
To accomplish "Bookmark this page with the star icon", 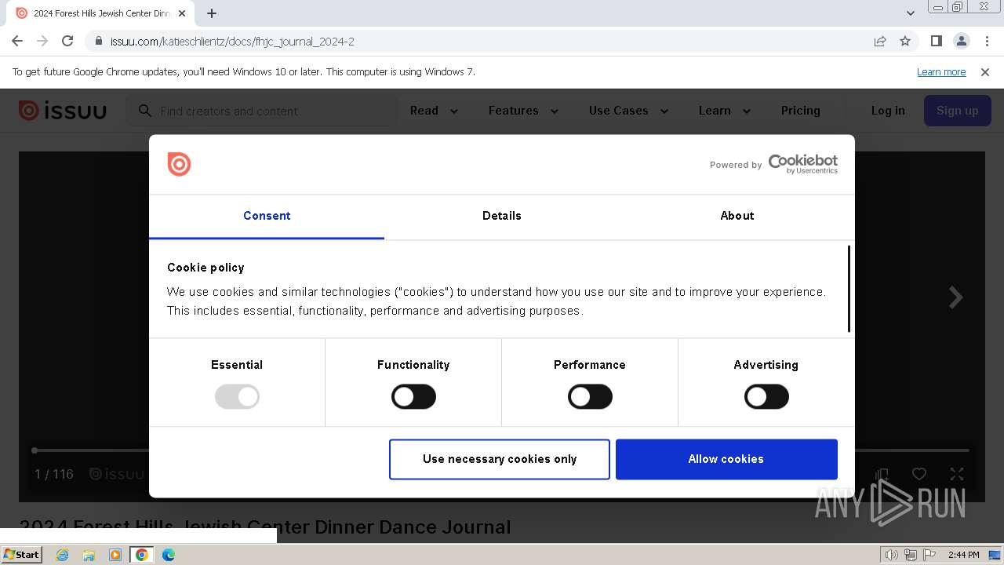I will (x=905, y=41).
